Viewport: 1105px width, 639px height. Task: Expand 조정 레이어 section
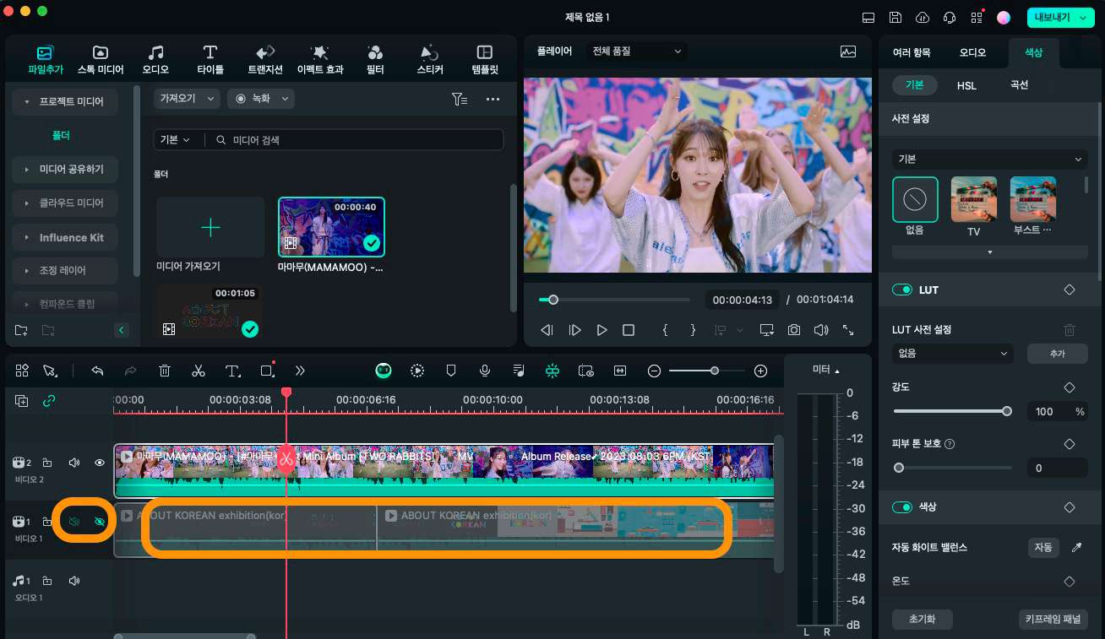tap(65, 271)
